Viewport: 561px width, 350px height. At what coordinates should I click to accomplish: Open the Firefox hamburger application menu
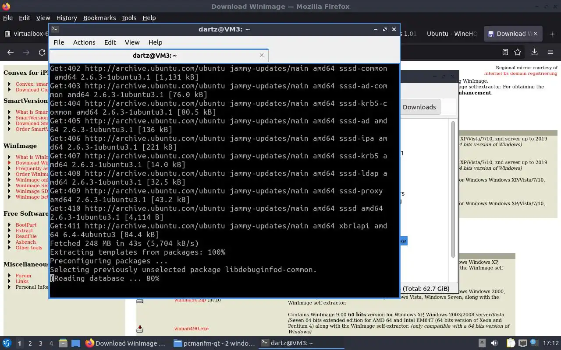pyautogui.click(x=550, y=52)
